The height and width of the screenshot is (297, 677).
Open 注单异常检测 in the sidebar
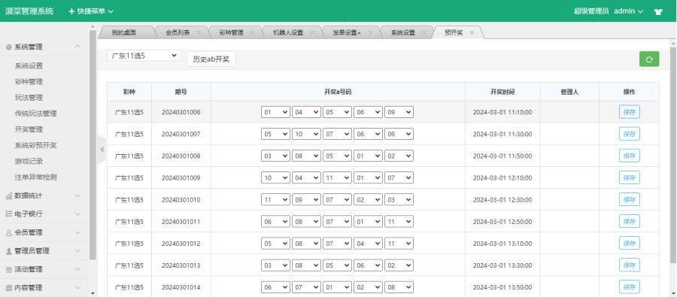pyautogui.click(x=36, y=177)
